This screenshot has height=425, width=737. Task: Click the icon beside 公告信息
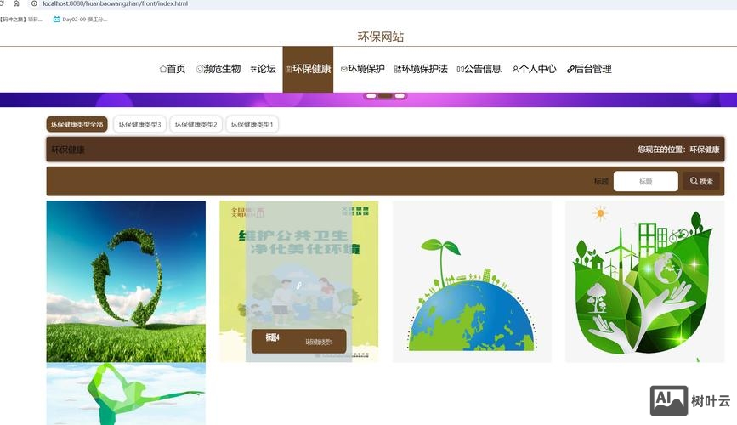[460, 70]
